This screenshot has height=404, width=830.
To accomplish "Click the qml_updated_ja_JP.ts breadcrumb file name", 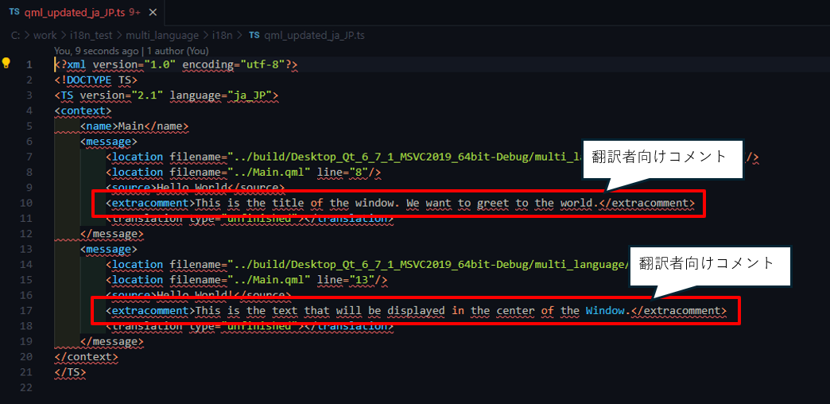I will pos(313,35).
